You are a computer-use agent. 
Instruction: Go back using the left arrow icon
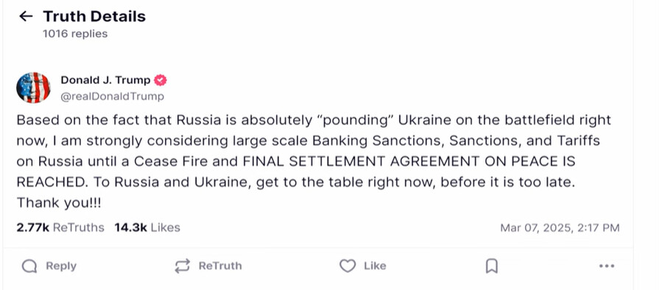26,16
